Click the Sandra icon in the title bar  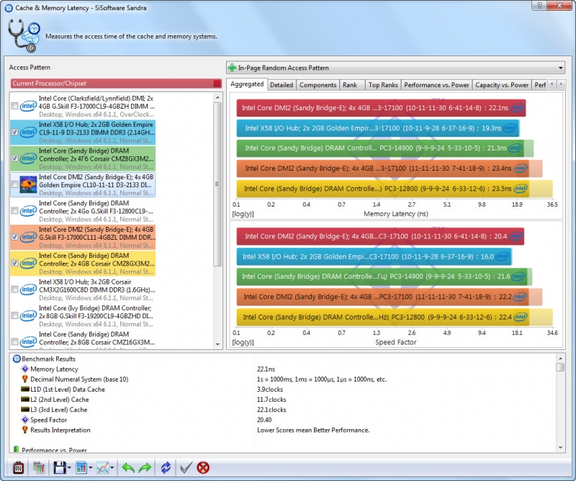pyautogui.click(x=9, y=8)
